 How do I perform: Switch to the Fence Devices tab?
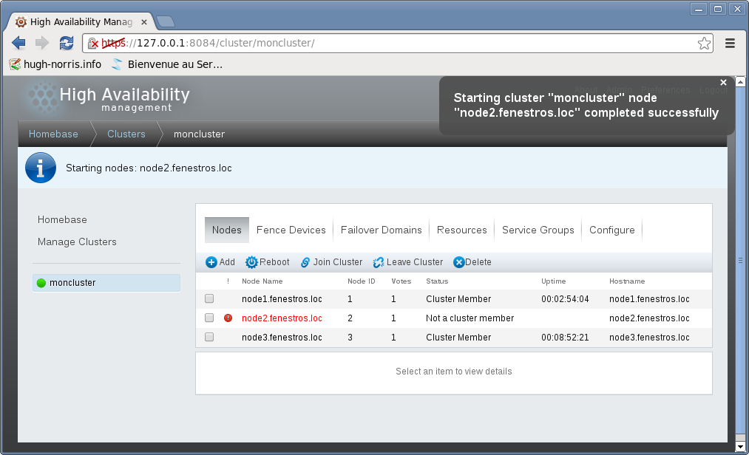[291, 230]
